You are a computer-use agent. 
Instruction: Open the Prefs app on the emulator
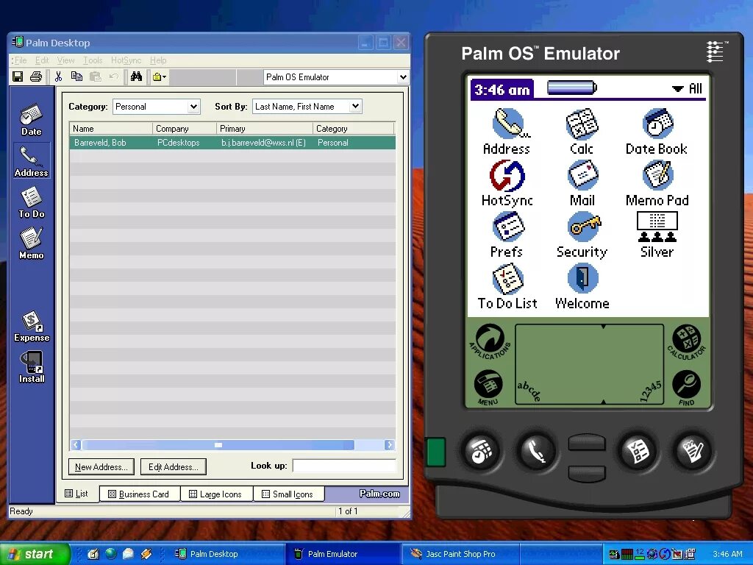[507, 235]
